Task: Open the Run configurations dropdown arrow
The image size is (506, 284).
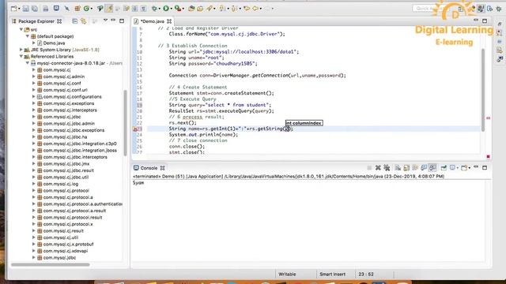Action: [x=172, y=9]
